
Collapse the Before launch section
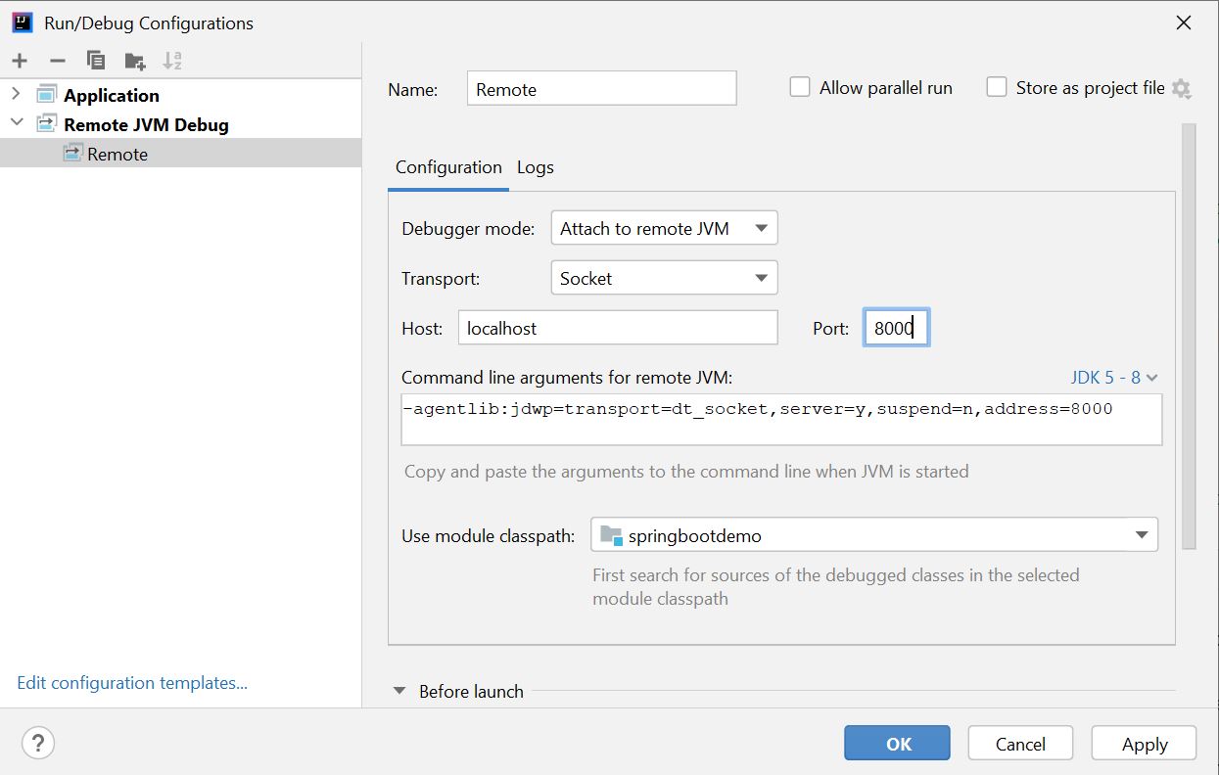click(399, 691)
